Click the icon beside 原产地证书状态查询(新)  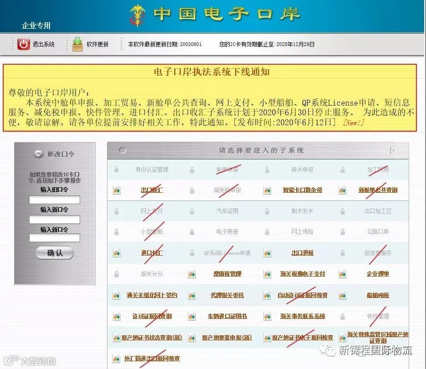[x=117, y=338]
